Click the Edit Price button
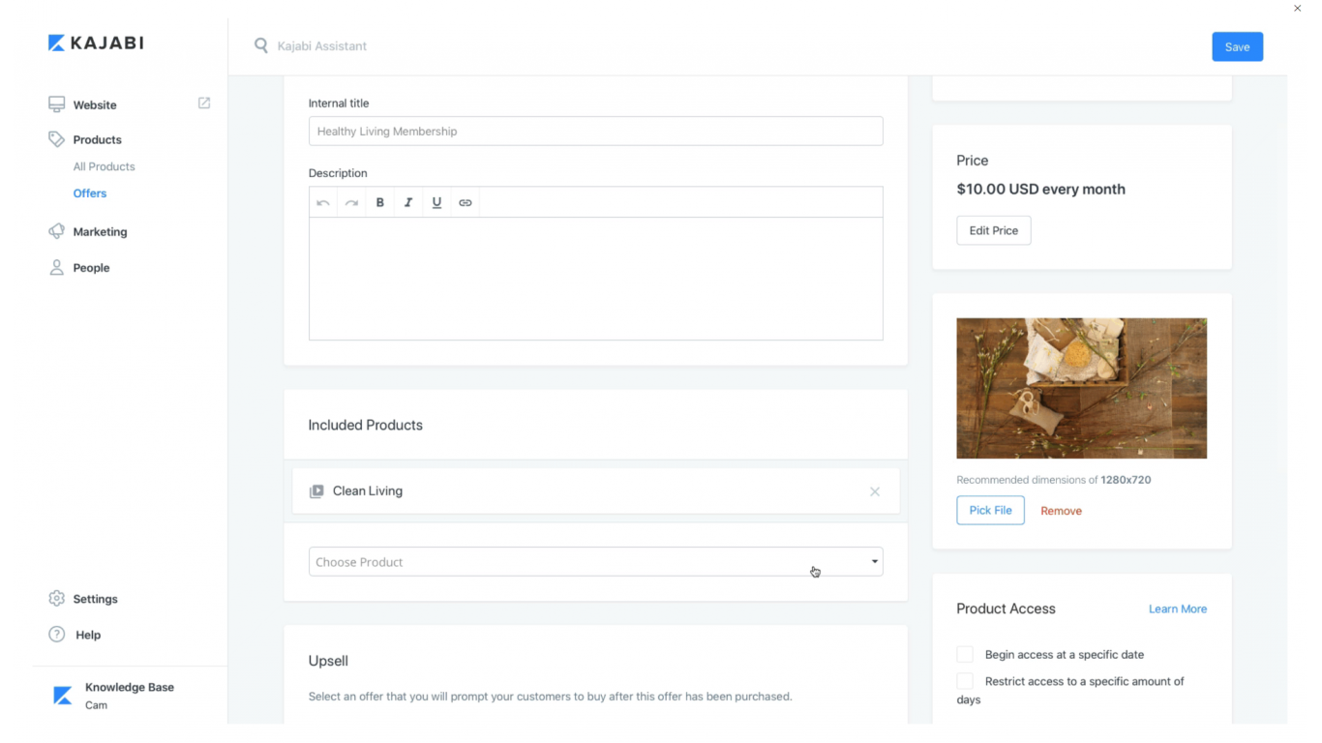Viewport: 1322px width, 743px height. click(994, 230)
